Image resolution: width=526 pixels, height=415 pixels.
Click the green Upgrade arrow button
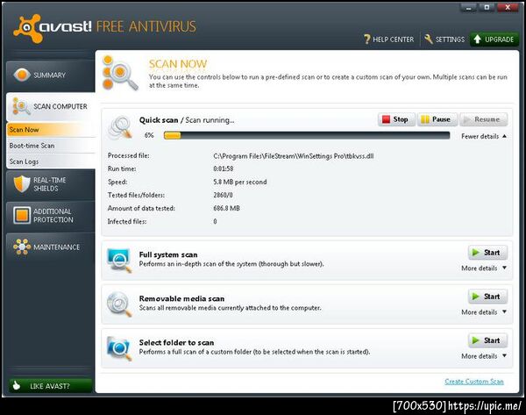tap(494, 39)
